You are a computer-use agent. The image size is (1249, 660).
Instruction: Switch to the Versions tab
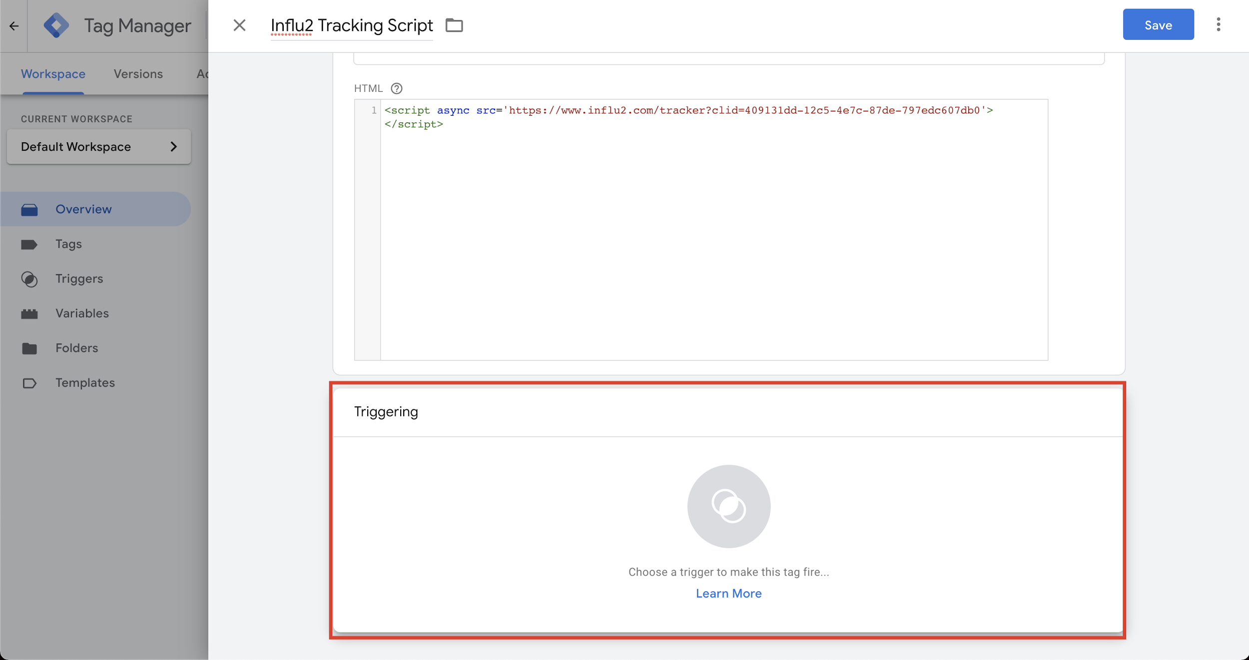pos(138,74)
